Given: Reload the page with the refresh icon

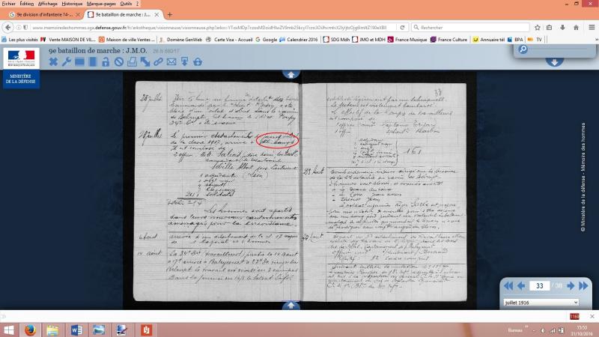Looking at the screenshot, I should (x=402, y=28).
